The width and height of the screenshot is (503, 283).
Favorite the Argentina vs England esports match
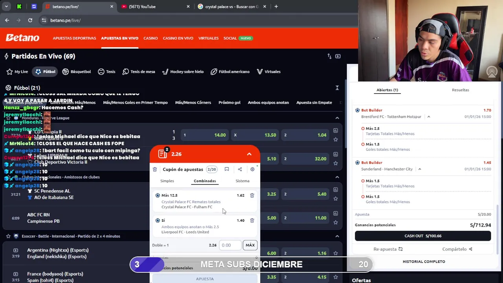(x=336, y=254)
